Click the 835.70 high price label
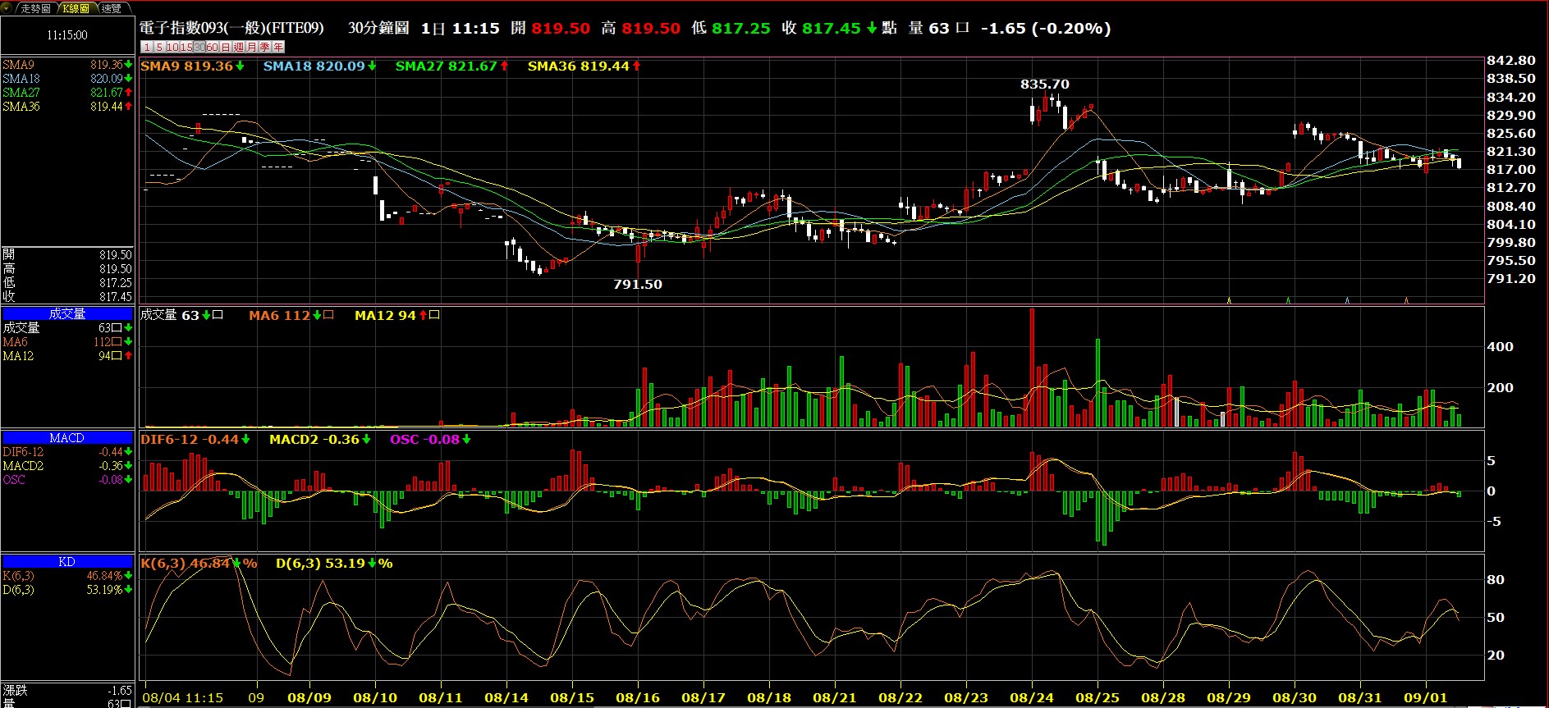This screenshot has height=708, width=1549. tap(1045, 85)
